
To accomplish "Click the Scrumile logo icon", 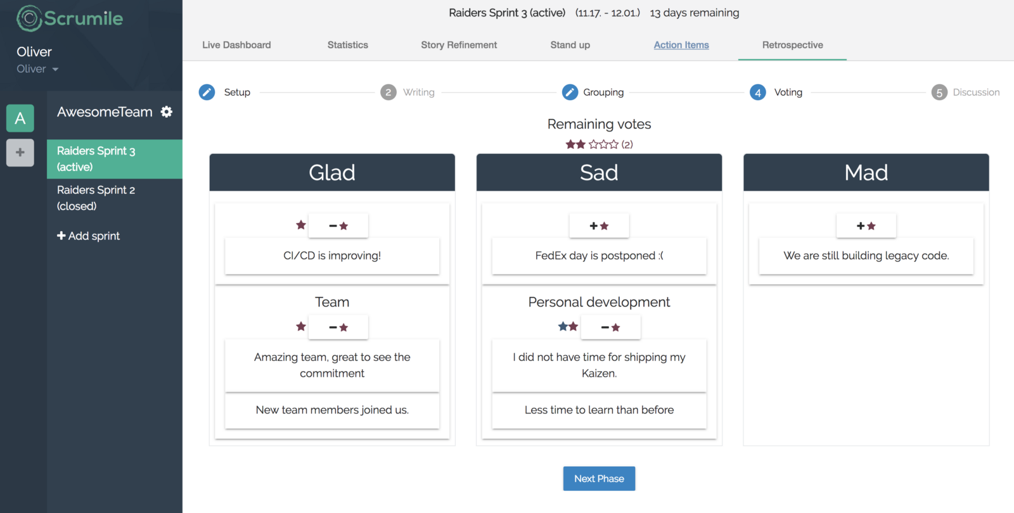I will [x=29, y=18].
